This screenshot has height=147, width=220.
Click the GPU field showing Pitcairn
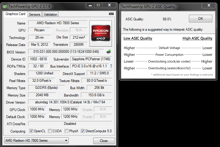pos(39,30)
